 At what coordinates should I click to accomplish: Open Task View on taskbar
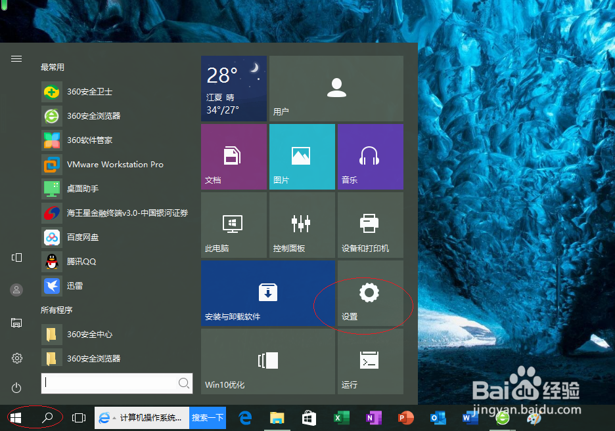click(79, 418)
